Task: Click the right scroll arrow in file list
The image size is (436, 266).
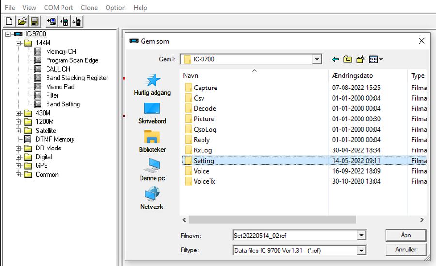Action: click(x=422, y=220)
